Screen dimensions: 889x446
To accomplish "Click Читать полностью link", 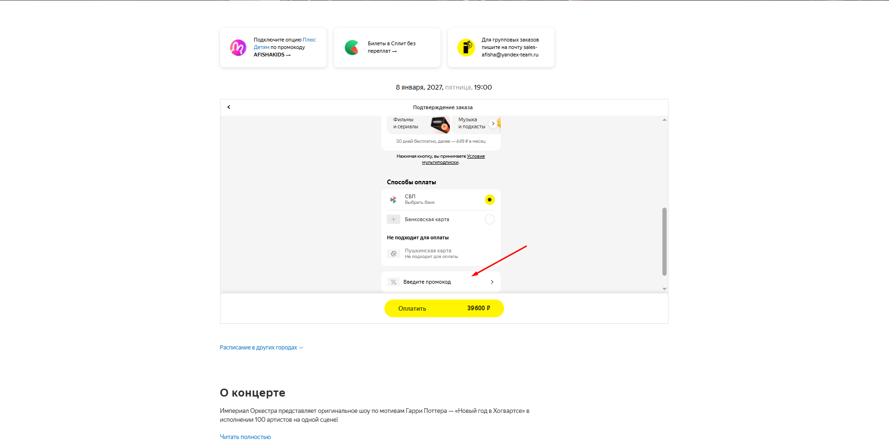I will tap(245, 437).
